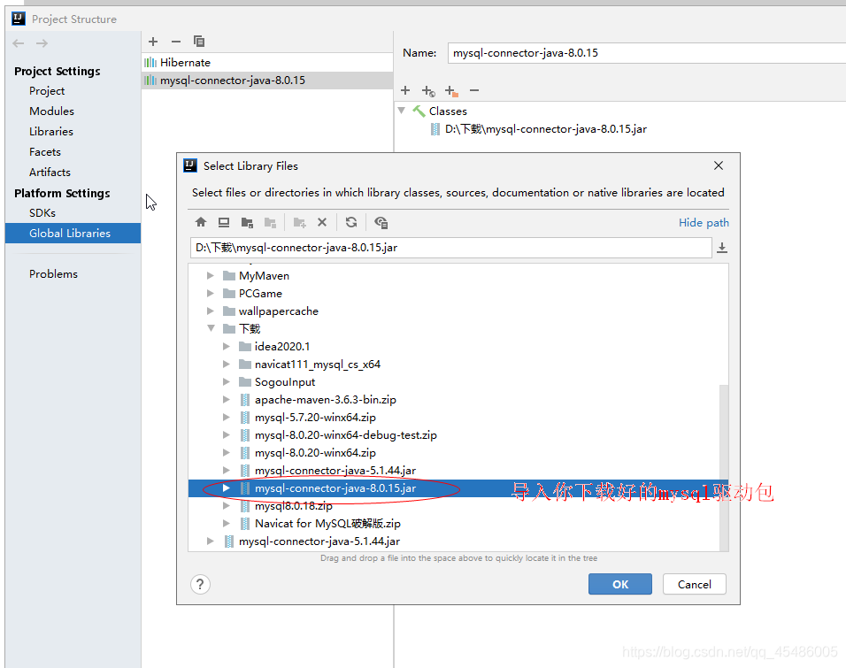
Task: Select Navicat for MySQL破解版.zip file
Action: (327, 524)
